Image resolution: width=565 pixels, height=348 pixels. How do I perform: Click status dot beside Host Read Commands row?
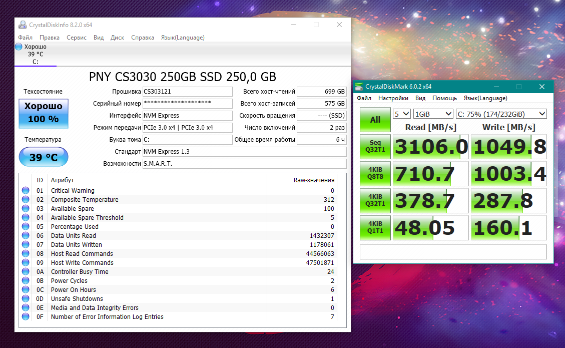[26, 253]
